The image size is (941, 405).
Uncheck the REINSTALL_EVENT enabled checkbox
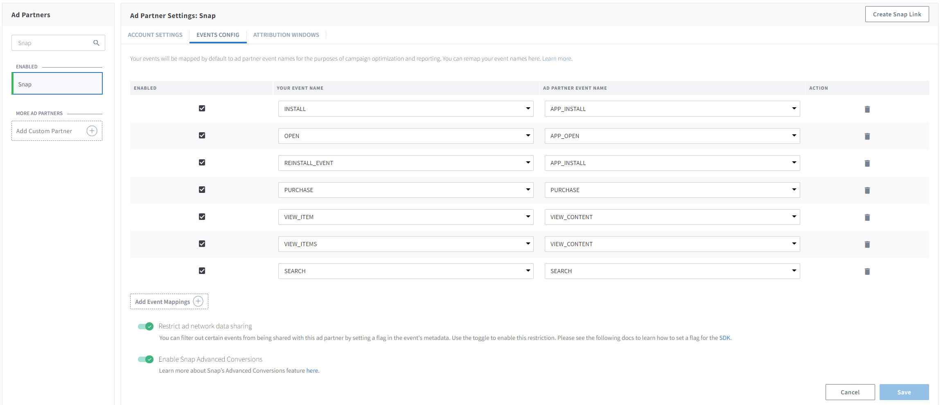point(202,162)
